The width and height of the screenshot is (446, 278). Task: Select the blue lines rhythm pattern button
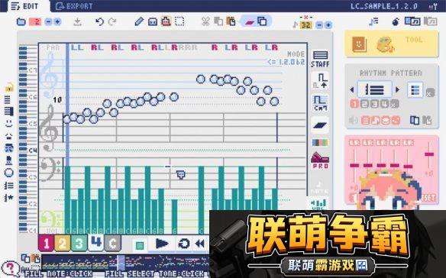click(x=415, y=90)
